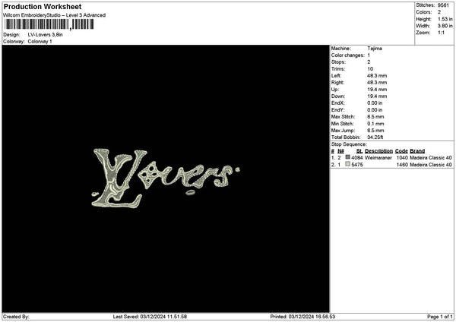Click the Height value 1.53 in

pos(445,19)
